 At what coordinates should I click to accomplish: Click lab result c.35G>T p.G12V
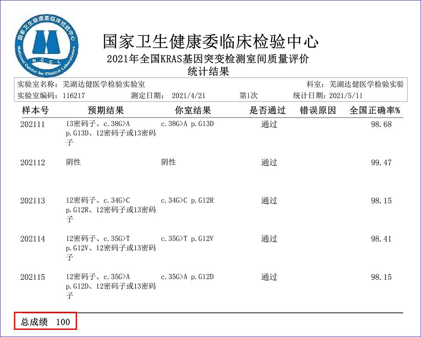point(187,239)
